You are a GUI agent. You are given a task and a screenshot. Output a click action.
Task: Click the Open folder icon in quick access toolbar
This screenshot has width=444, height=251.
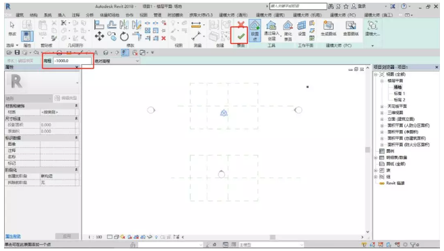pyautogui.click(x=9, y=53)
